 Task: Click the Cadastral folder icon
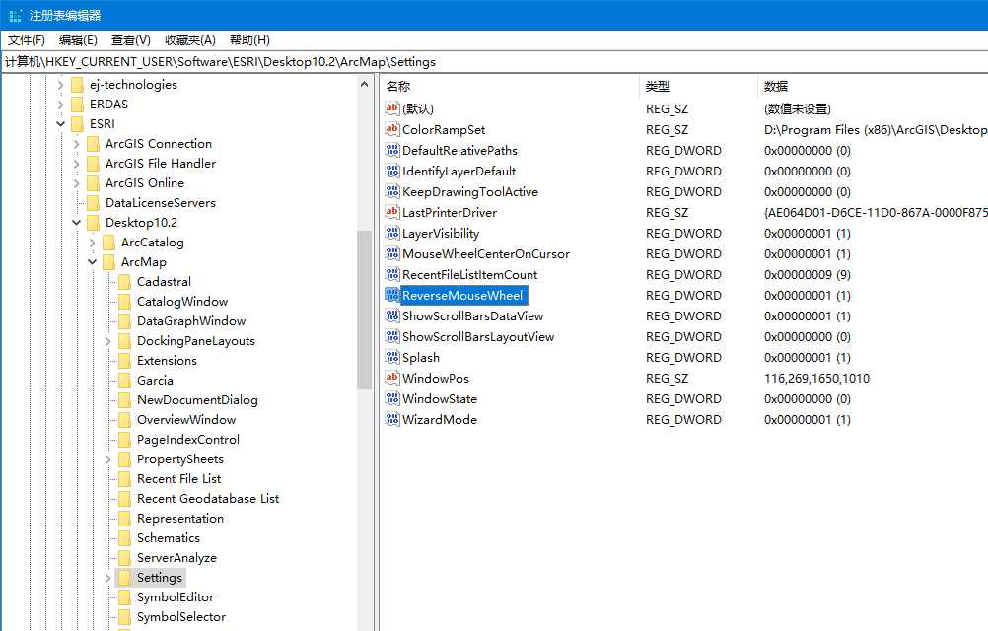tap(125, 282)
